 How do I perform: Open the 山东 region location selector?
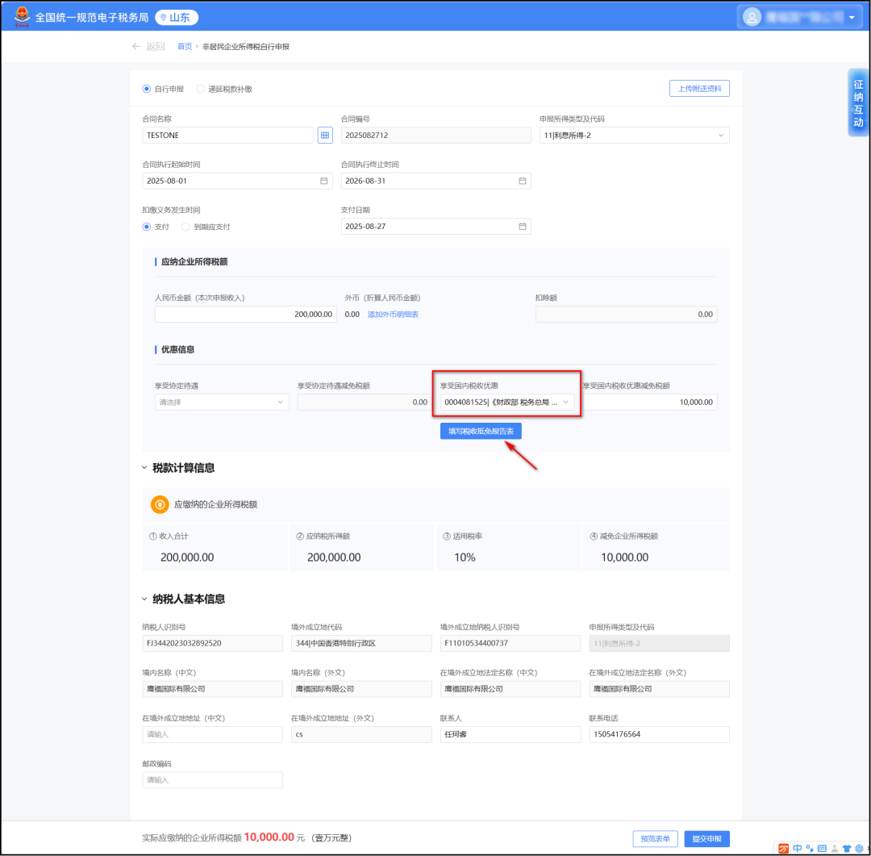tap(177, 17)
